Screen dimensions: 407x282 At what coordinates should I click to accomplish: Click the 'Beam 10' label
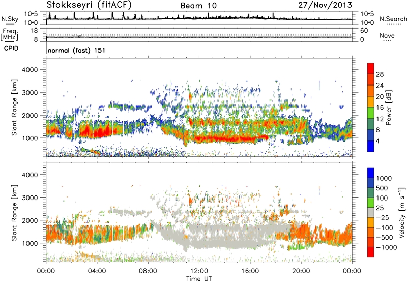(x=198, y=6)
